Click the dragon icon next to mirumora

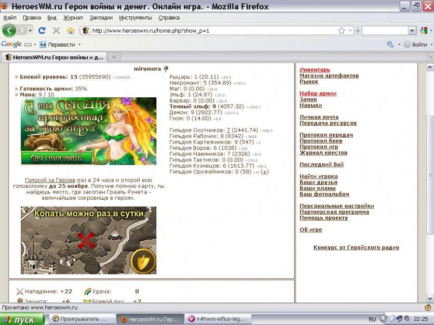[165, 69]
